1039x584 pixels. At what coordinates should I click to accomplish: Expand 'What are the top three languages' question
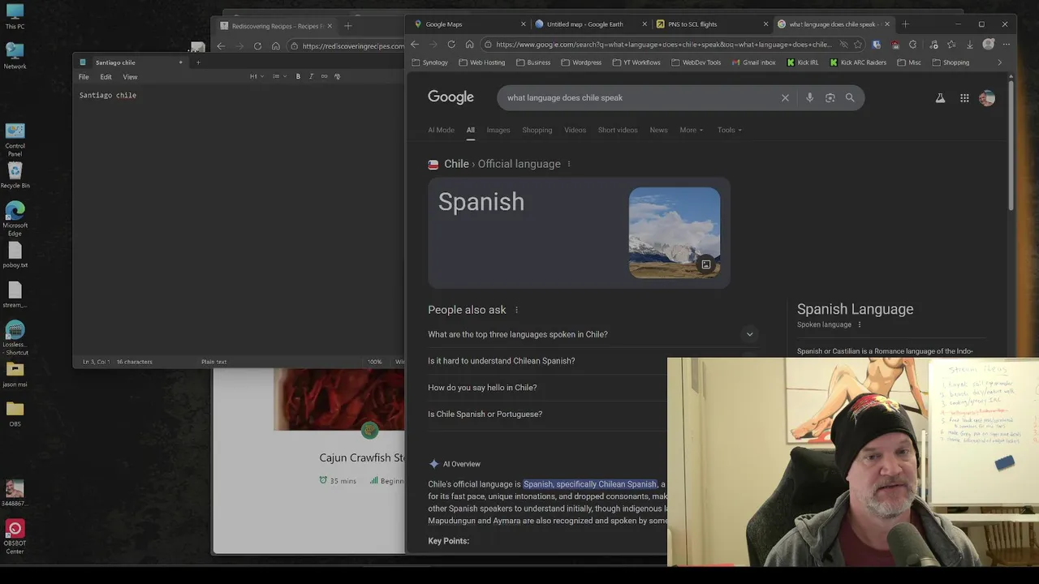tap(593, 334)
